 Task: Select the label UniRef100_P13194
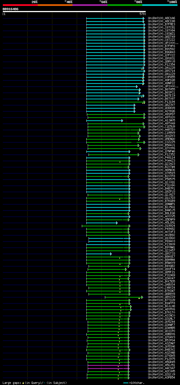[x=161, y=102]
